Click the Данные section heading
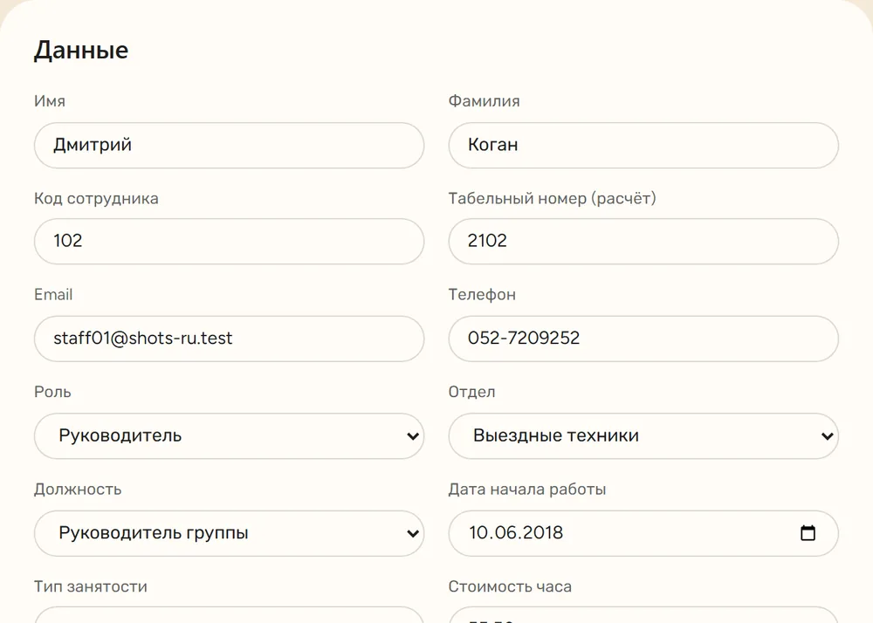 click(81, 50)
